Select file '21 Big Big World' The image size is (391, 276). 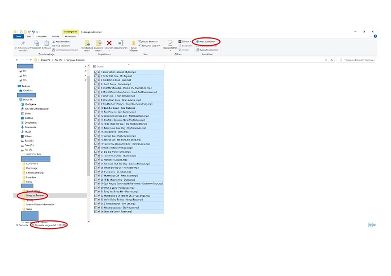point(129,152)
